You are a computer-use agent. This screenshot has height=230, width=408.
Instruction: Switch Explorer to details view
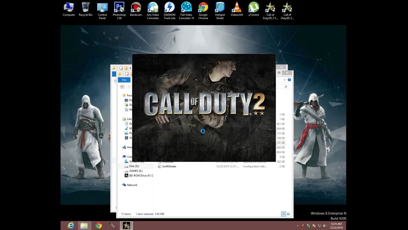point(283,214)
